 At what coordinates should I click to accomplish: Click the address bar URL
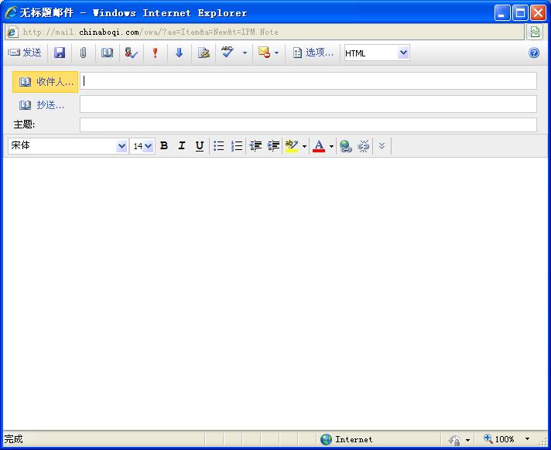[x=150, y=32]
